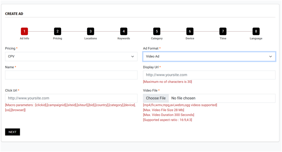Switch to step 6 Device

[x=190, y=31]
